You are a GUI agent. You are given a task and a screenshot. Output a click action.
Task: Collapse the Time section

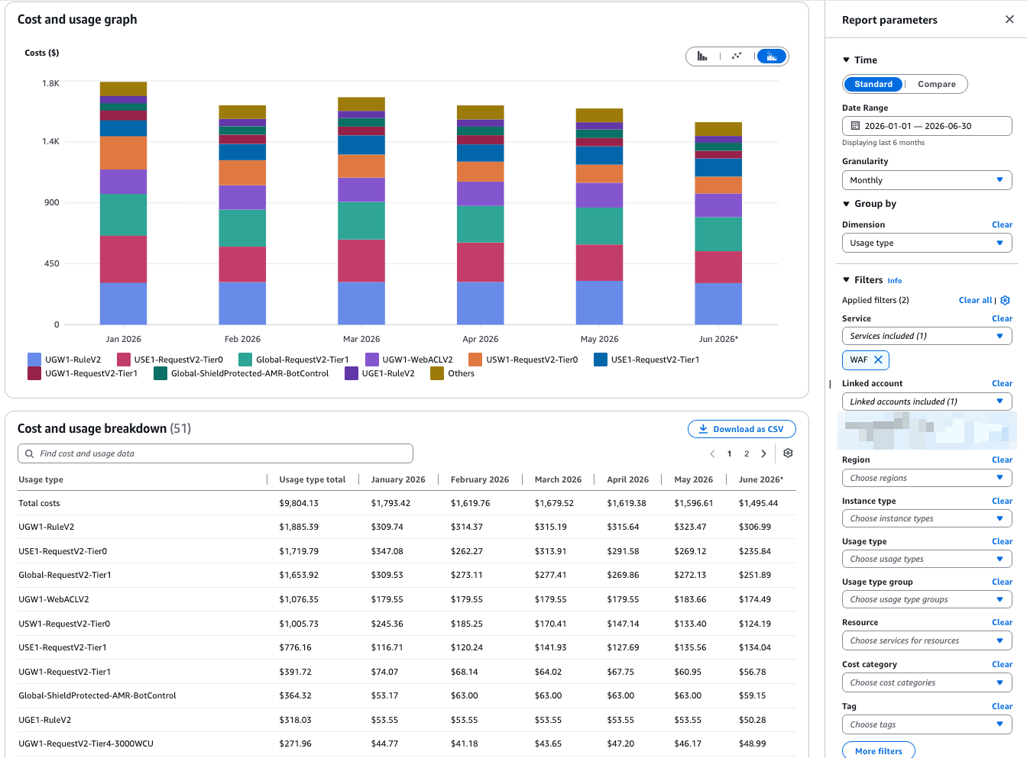click(846, 60)
